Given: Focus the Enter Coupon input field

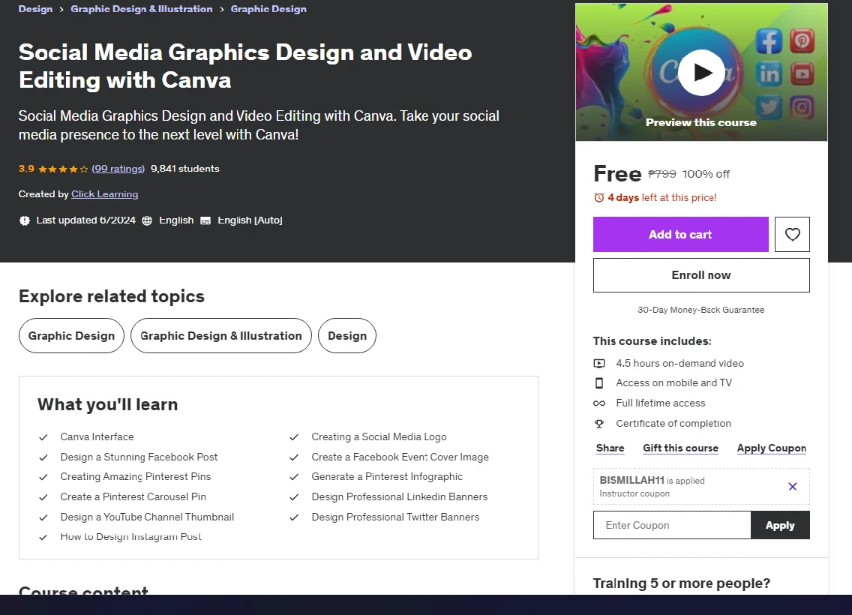Looking at the screenshot, I should tap(672, 525).
